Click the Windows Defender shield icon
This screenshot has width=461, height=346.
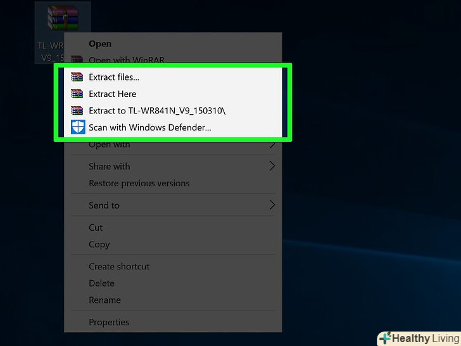pyautogui.click(x=78, y=127)
